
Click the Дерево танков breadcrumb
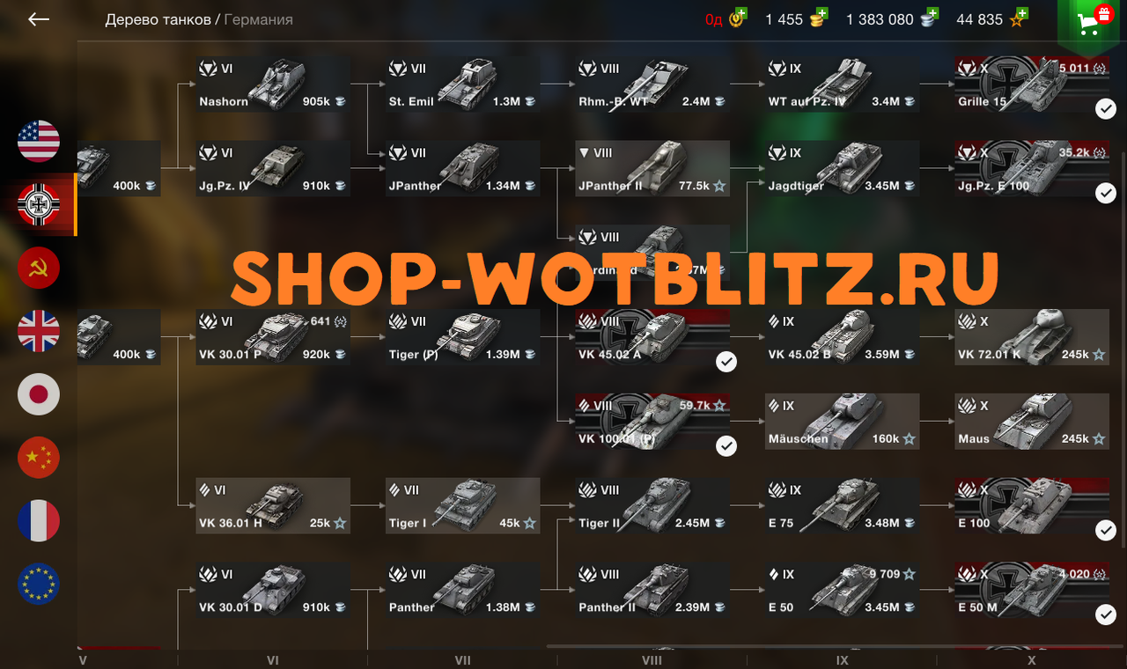tap(158, 19)
